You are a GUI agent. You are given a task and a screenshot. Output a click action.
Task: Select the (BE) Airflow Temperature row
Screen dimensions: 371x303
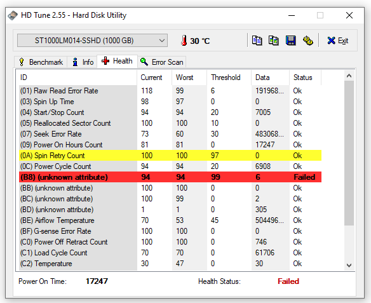coord(170,220)
